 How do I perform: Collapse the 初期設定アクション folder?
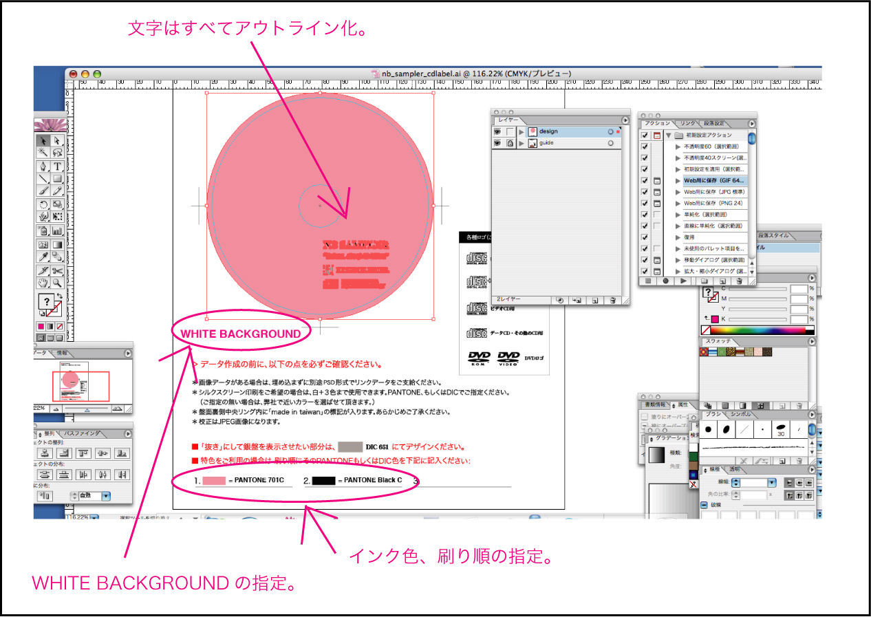(x=668, y=136)
